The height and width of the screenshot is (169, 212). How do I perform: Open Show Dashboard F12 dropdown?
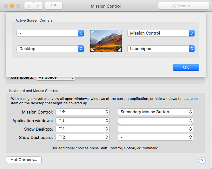[x=83, y=137]
